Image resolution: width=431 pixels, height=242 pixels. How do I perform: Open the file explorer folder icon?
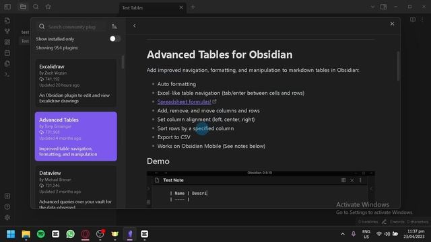click(23, 7)
